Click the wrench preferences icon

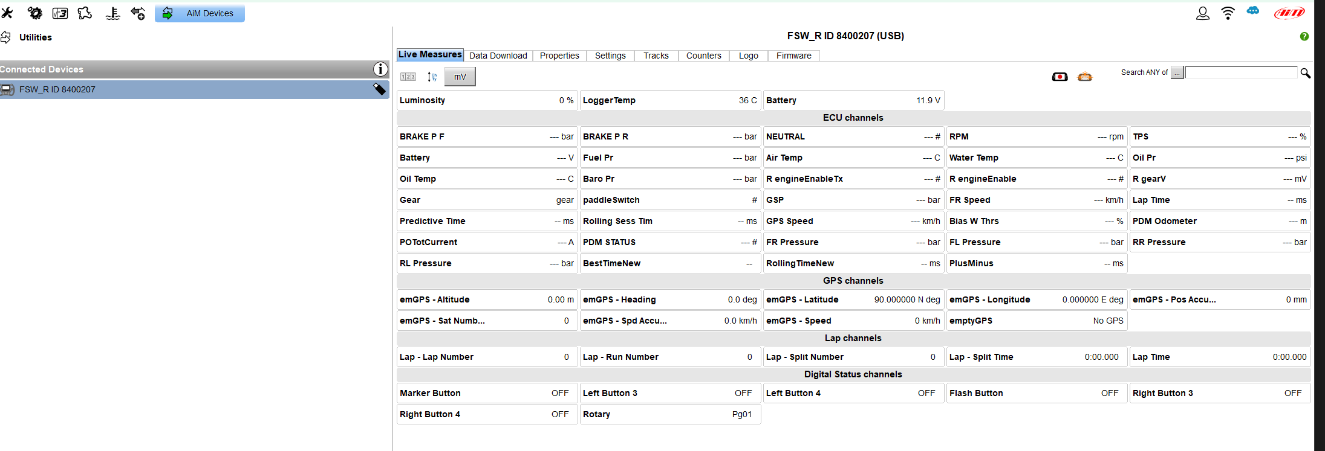(x=7, y=13)
